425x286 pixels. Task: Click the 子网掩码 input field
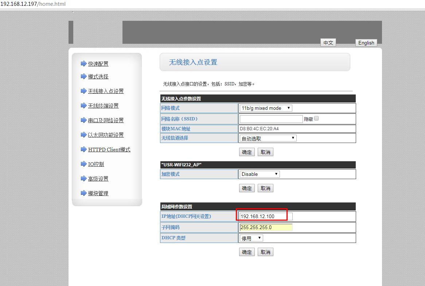pos(266,227)
